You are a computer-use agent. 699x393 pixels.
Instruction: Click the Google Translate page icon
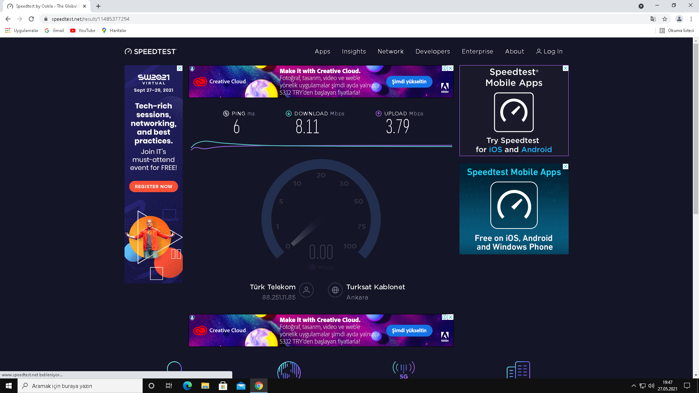click(653, 19)
